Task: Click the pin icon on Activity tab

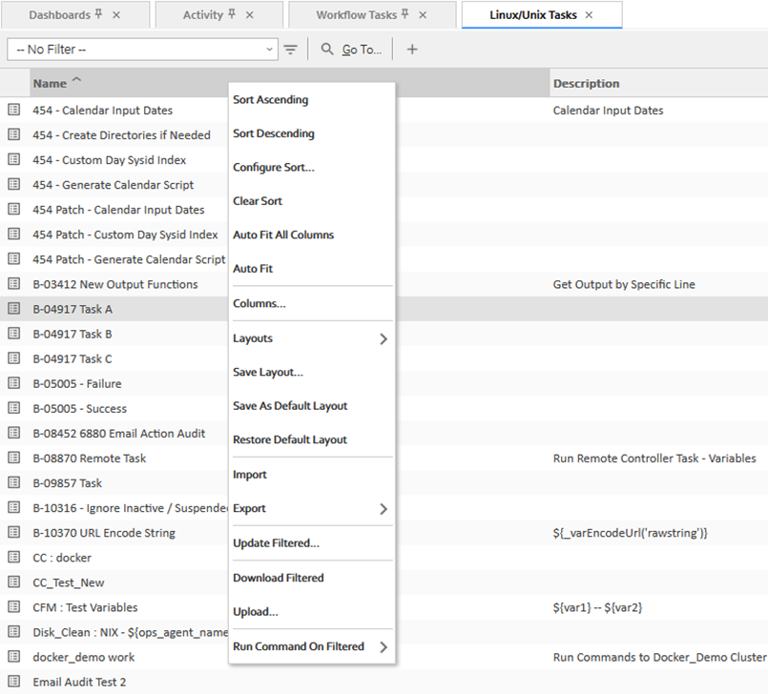Action: click(x=232, y=15)
